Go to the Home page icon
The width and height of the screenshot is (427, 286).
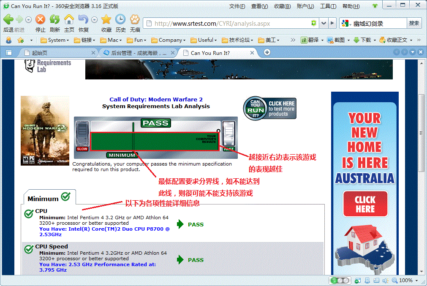click(69, 19)
